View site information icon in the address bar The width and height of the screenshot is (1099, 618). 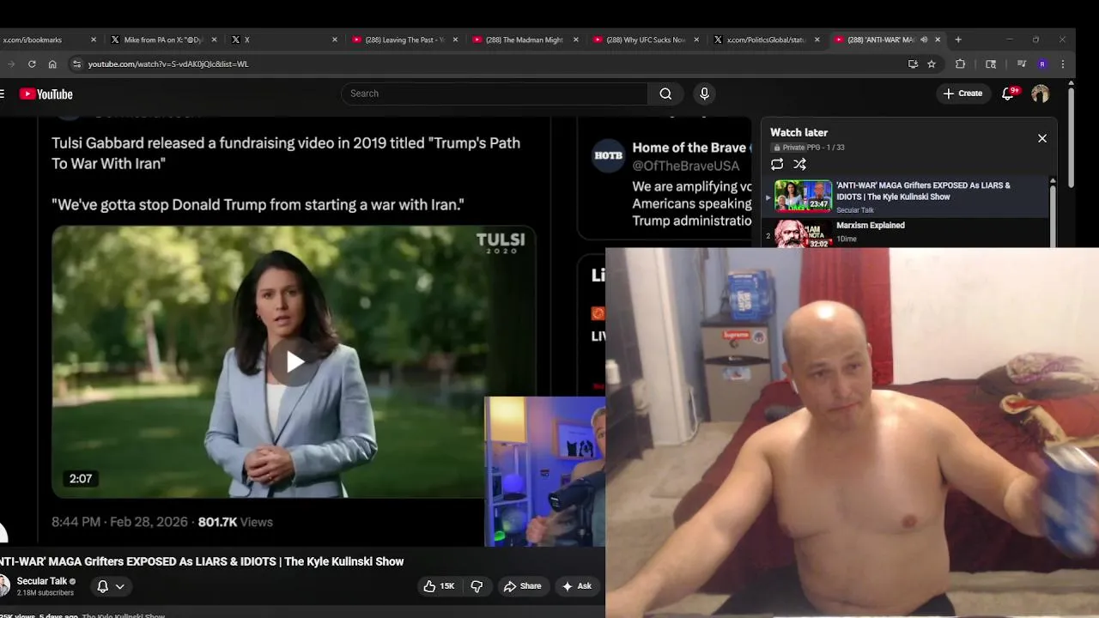pyautogui.click(x=76, y=64)
